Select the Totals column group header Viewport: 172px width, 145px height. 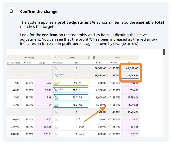(x=117, y=58)
